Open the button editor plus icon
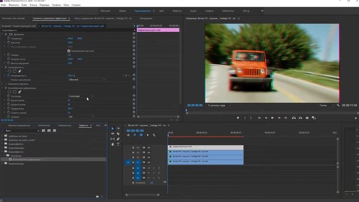The height and width of the screenshot is (202, 359). pyautogui.click(x=356, y=118)
